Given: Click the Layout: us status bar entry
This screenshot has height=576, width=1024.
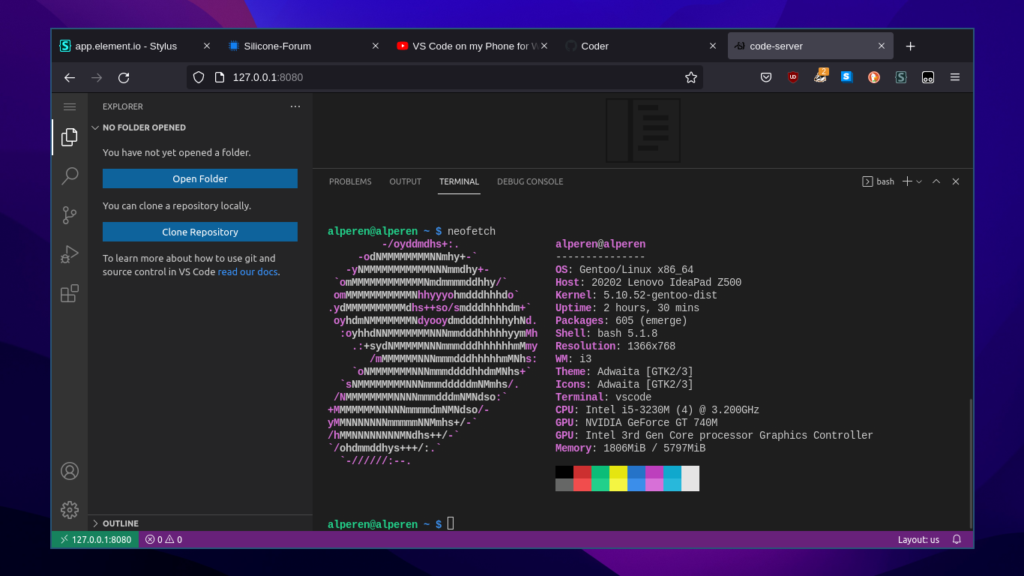Looking at the screenshot, I should (918, 539).
